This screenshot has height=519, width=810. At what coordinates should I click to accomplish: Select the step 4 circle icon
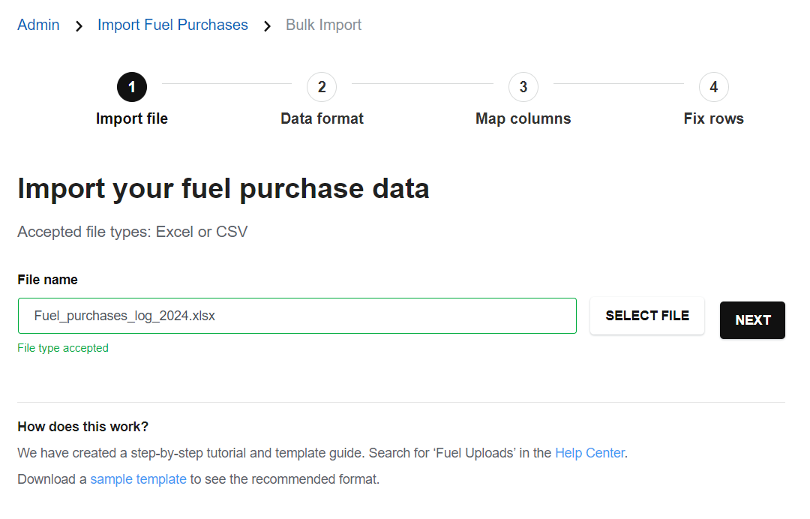point(714,87)
